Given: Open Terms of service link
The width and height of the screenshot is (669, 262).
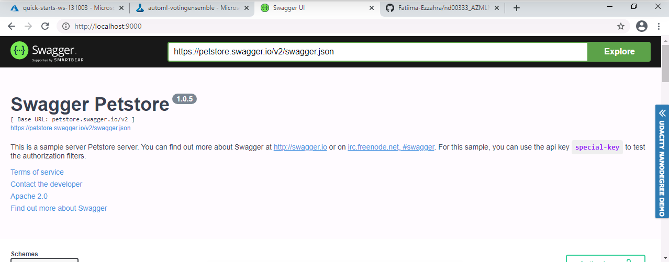Looking at the screenshot, I should click(37, 172).
